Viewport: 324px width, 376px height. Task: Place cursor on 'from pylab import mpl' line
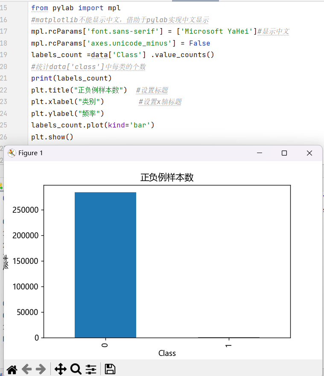76,8
